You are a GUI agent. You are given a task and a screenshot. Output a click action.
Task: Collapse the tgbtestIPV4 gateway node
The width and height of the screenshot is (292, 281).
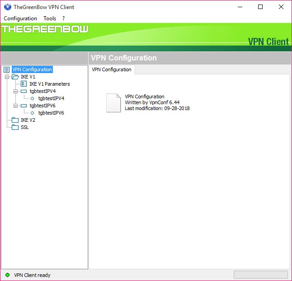click(15, 91)
